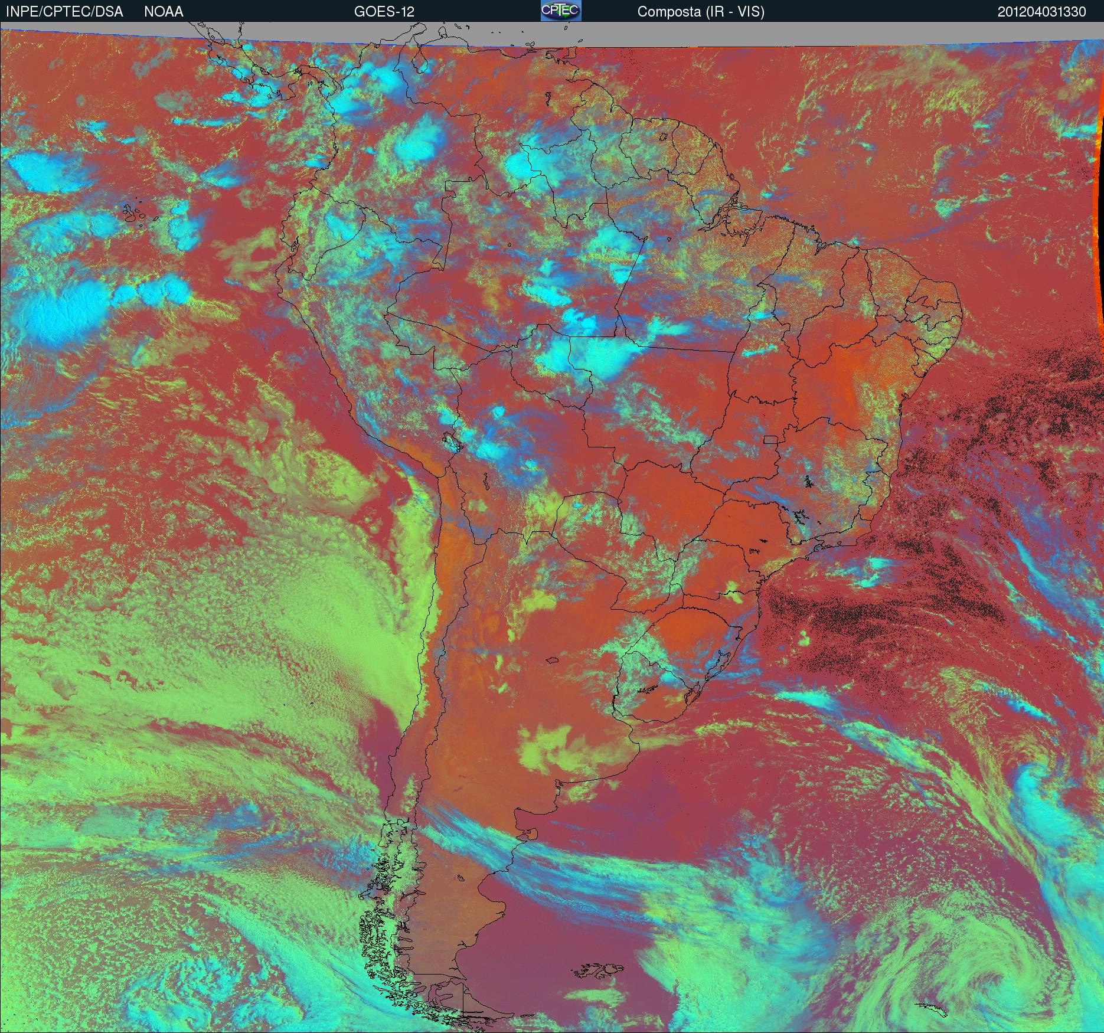Click the Composta (IR - VIS) title
Viewport: 1104px width, 1033px height.
pyautogui.click(x=701, y=12)
